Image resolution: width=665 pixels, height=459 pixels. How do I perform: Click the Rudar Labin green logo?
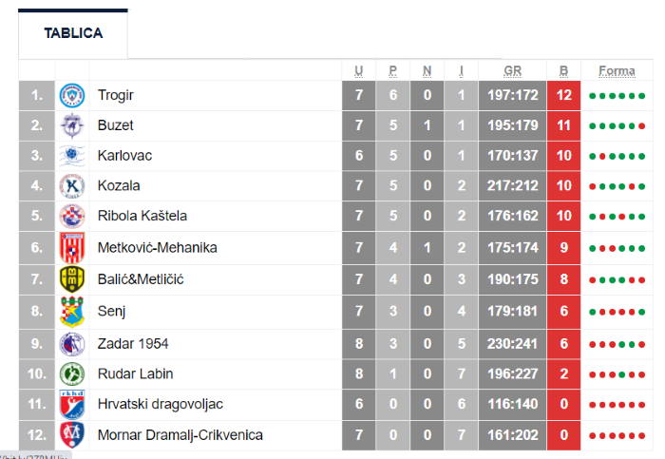pos(72,374)
